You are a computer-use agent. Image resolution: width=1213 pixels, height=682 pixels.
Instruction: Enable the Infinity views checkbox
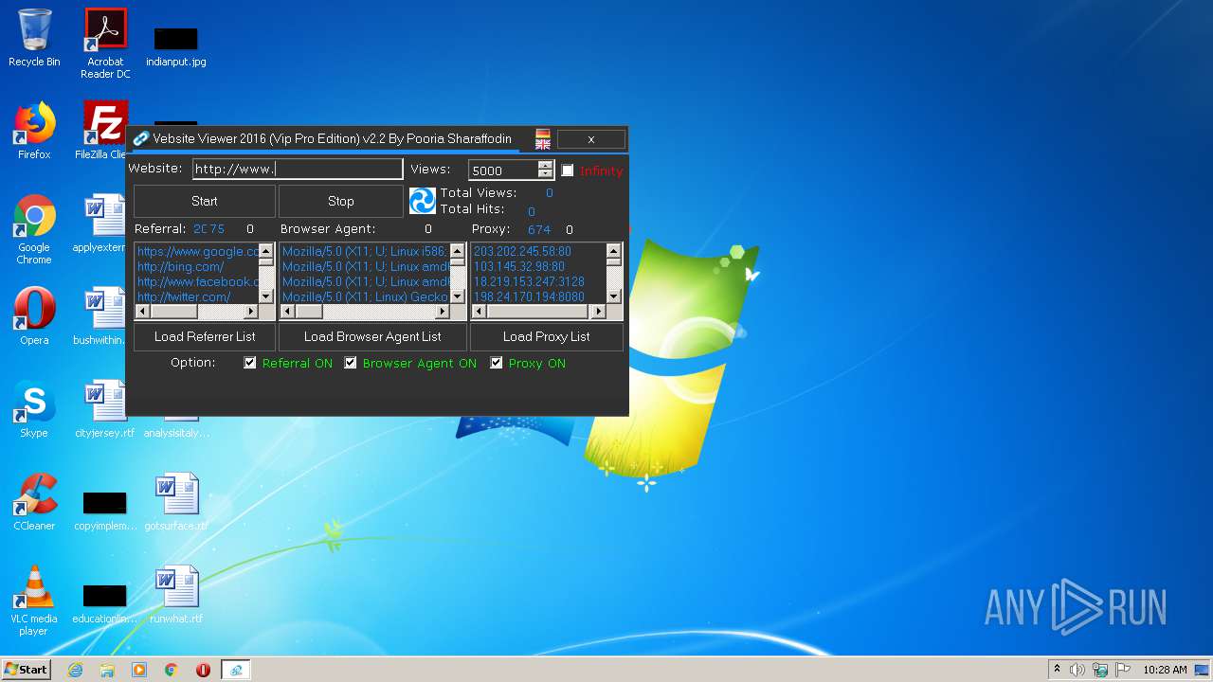click(x=568, y=170)
